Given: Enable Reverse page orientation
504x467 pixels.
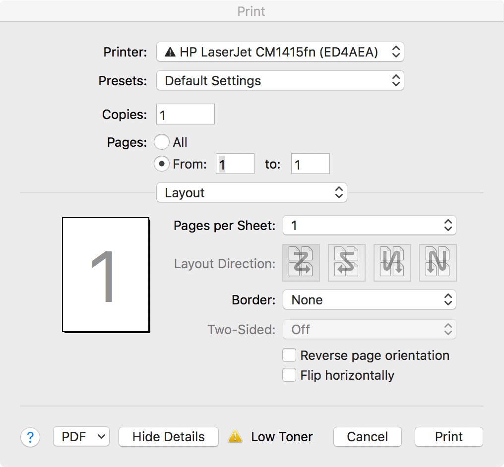Looking at the screenshot, I should tap(289, 355).
